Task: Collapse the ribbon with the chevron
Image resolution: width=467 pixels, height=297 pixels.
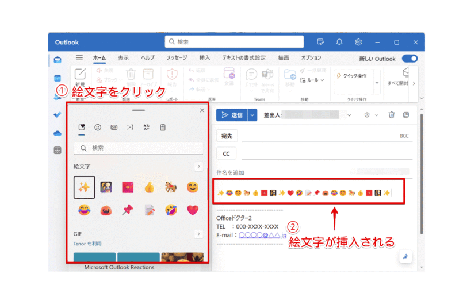Action: tap(422, 98)
